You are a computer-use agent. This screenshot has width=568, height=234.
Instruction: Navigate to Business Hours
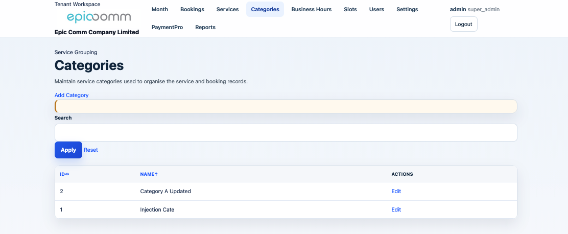311,9
